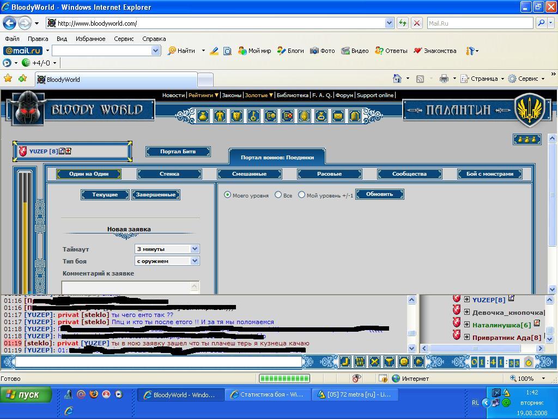Viewport: 558px width, 419px height.
Task: Open the character figure icon
Action: [x=220, y=116]
